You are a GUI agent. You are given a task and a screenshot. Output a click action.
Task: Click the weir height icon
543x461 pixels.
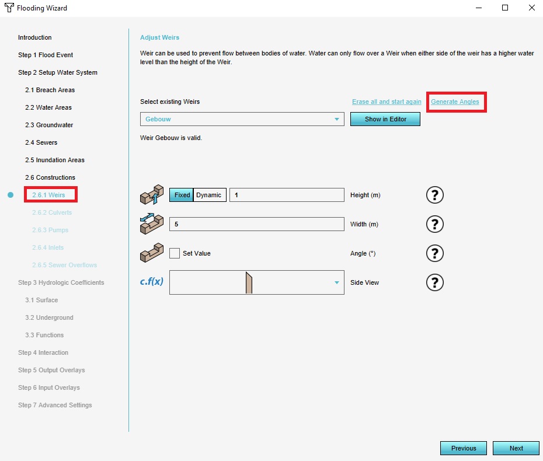coord(152,195)
